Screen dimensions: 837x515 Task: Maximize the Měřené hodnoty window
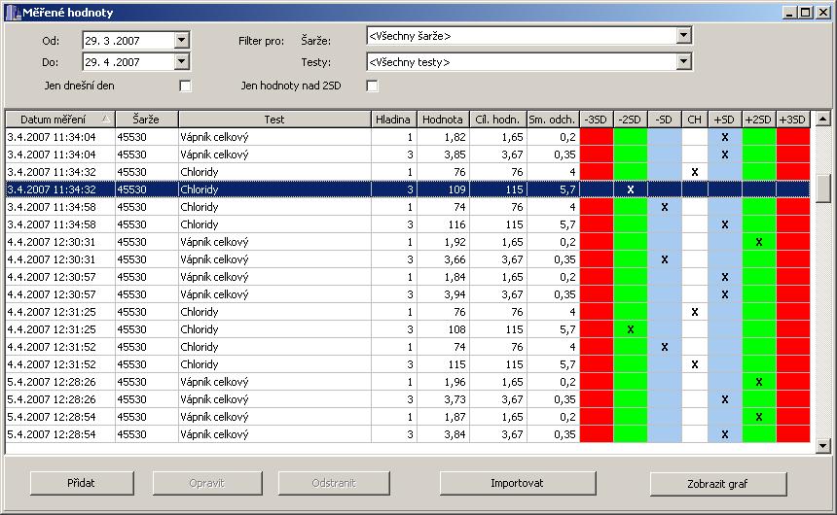[806, 13]
